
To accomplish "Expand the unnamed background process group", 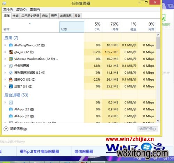I will tap(5, 102).
